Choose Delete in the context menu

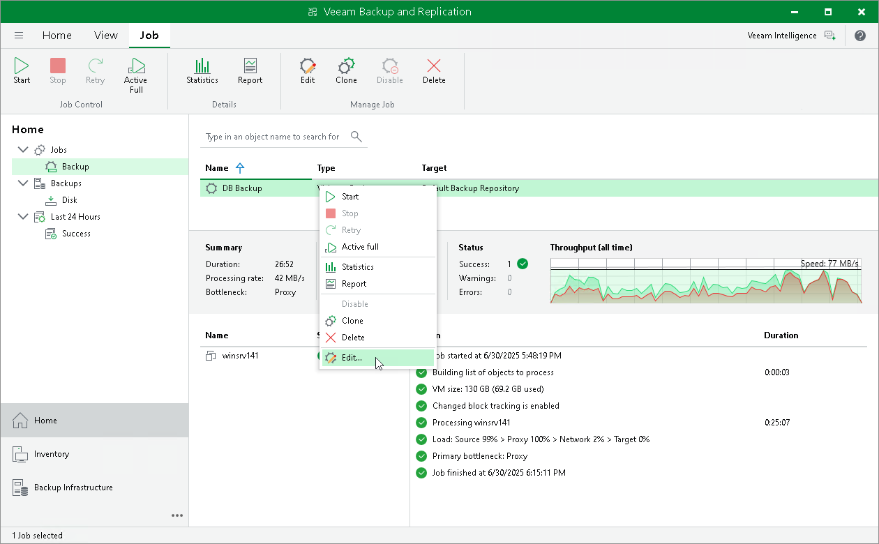point(377,338)
